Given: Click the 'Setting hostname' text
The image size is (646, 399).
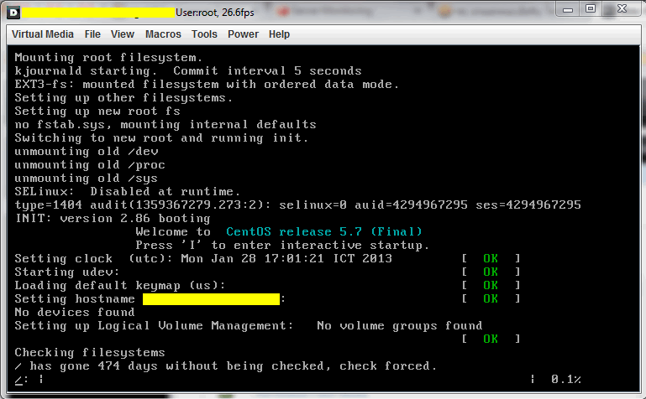Looking at the screenshot, I should [x=75, y=298].
